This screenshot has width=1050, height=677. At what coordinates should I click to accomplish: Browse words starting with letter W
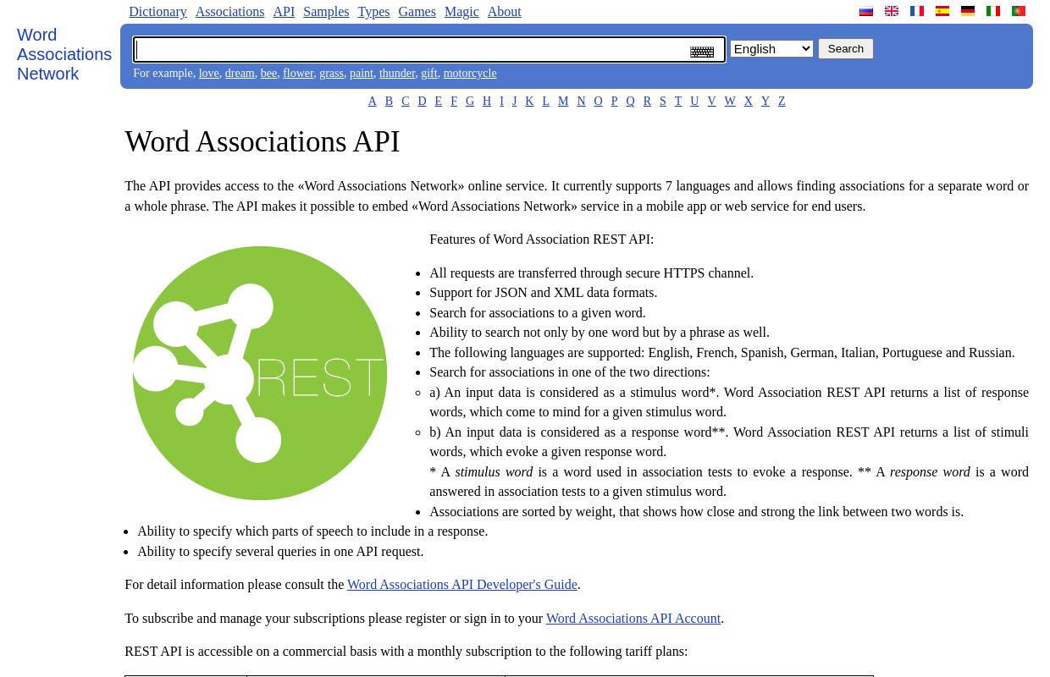tap(730, 102)
